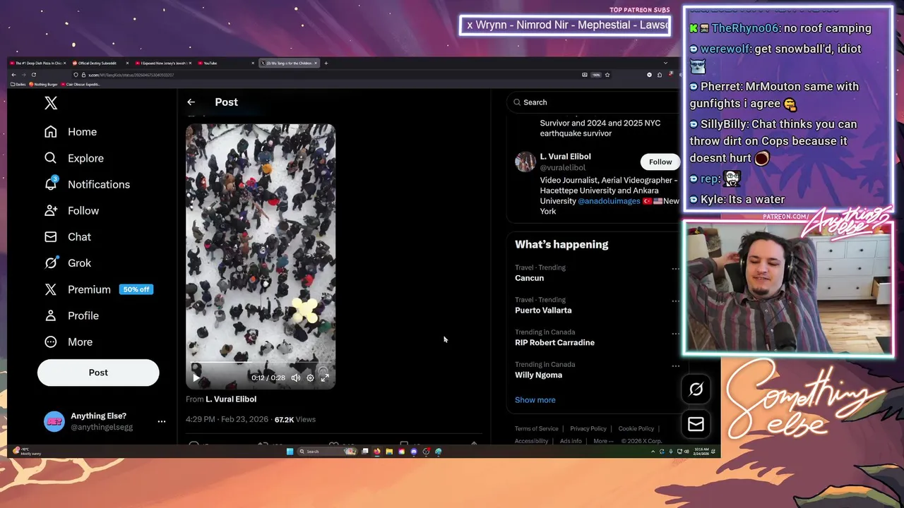Open the Windows Start menu
The height and width of the screenshot is (508, 904).
coord(290,452)
